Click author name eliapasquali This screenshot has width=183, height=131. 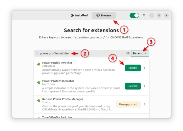(x=48, y=66)
